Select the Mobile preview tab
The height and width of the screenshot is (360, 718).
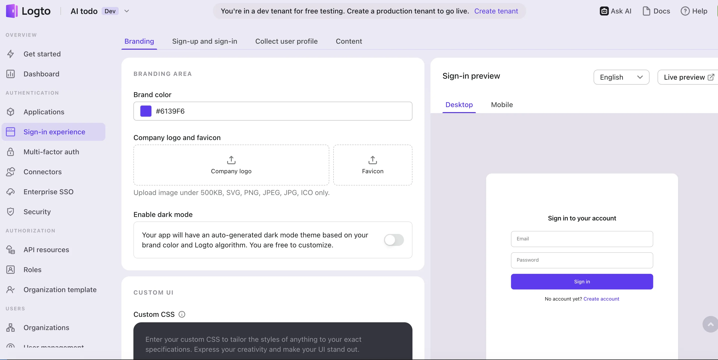[x=502, y=105]
